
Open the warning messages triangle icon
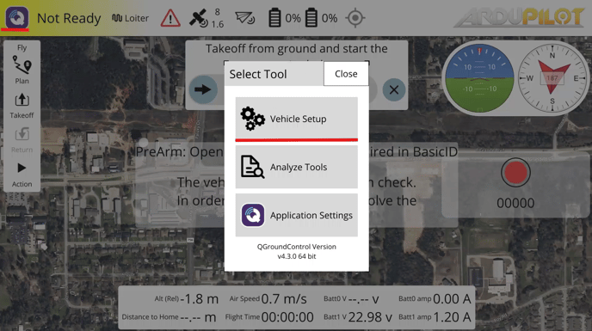tap(170, 18)
